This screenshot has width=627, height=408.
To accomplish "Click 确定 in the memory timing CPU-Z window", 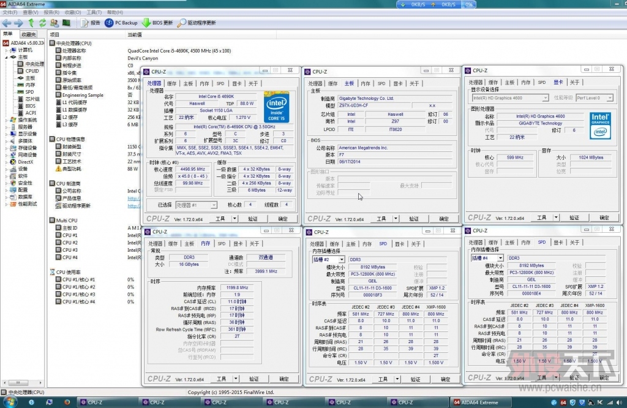I will pyautogui.click(x=284, y=379).
